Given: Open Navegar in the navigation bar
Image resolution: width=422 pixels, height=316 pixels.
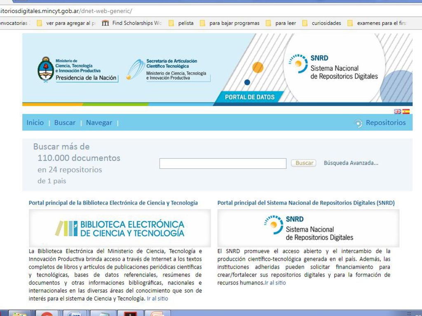Looking at the screenshot, I should coord(99,123).
